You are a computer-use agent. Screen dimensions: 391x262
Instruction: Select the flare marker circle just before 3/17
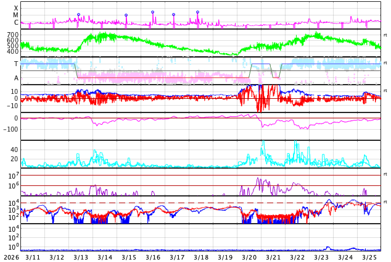(x=173, y=14)
